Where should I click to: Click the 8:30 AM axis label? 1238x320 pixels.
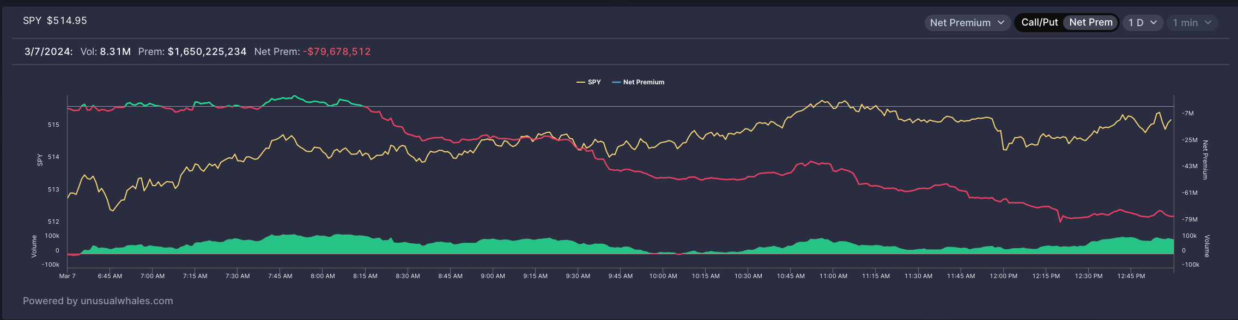click(x=408, y=276)
